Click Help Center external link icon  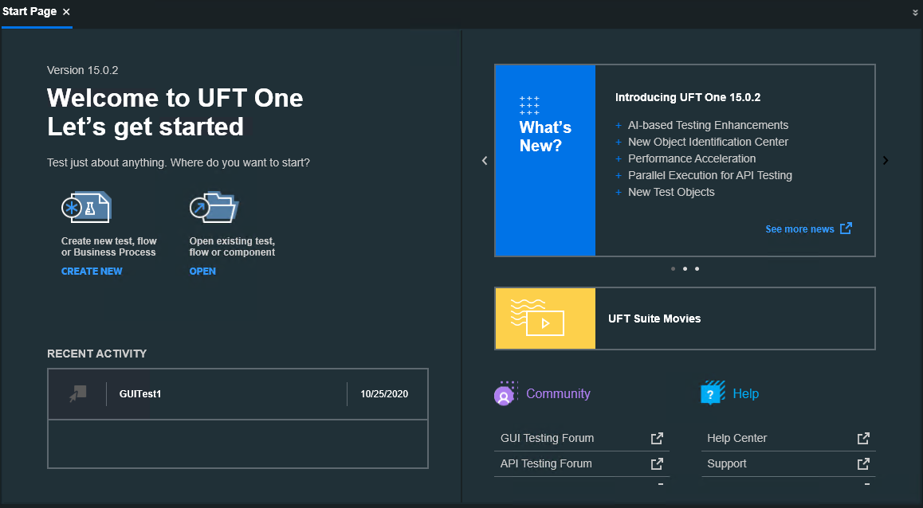[x=863, y=438]
